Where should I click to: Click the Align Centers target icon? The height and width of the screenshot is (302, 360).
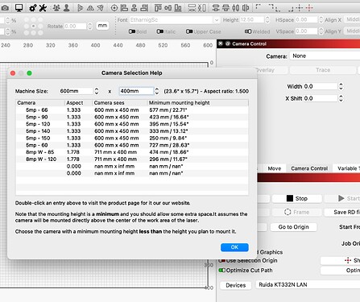pos(114,8)
